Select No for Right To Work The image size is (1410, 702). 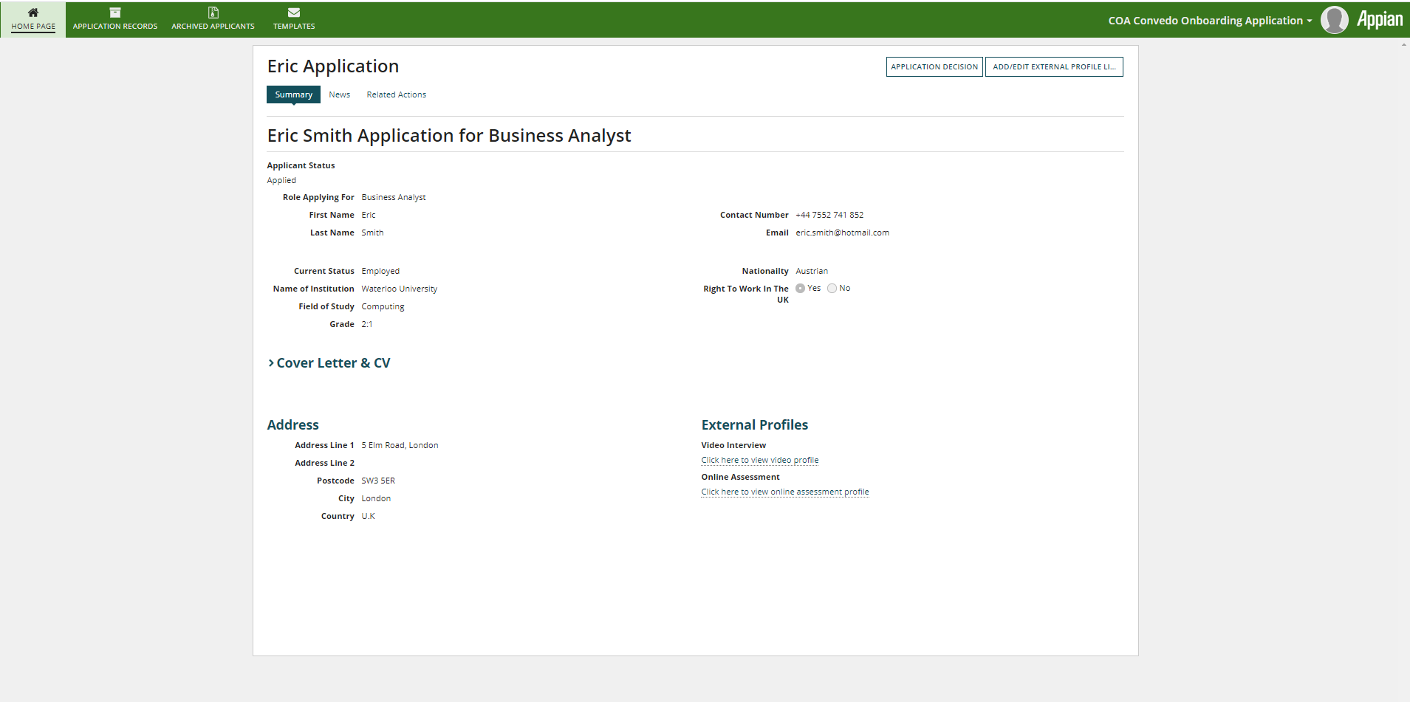tap(832, 289)
